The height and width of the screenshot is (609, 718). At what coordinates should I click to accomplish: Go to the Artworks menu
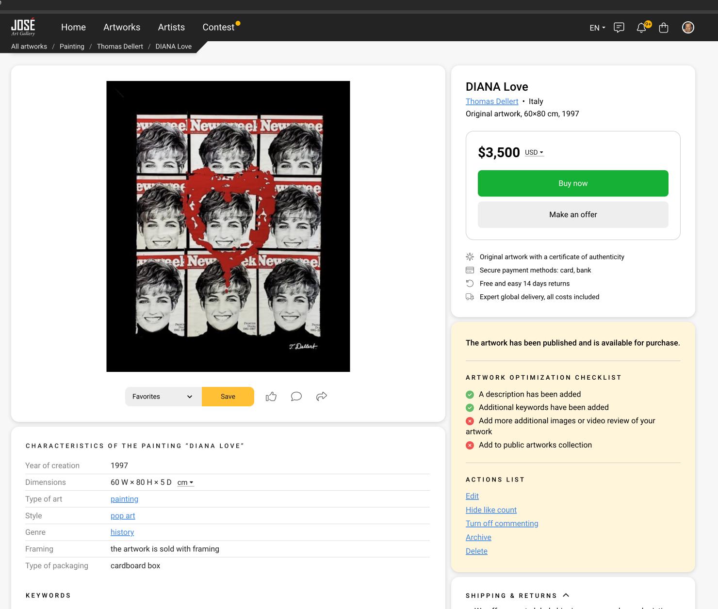122,27
